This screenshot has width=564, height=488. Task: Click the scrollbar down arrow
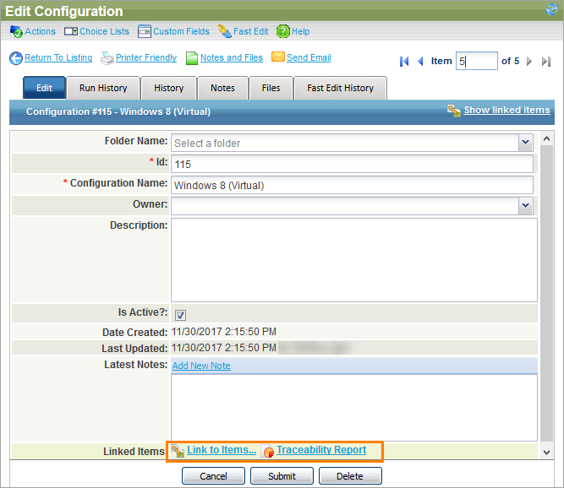coord(546,453)
